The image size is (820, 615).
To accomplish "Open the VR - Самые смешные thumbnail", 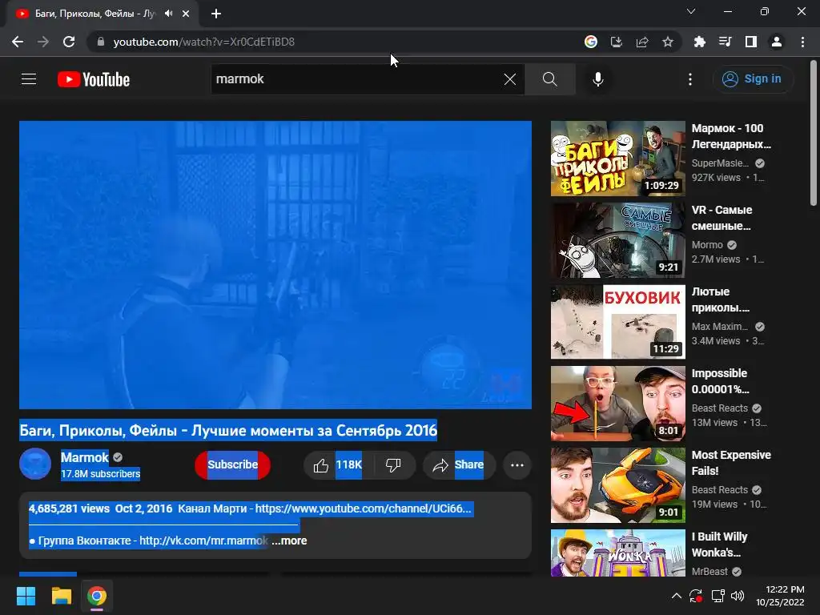I will click(617, 240).
